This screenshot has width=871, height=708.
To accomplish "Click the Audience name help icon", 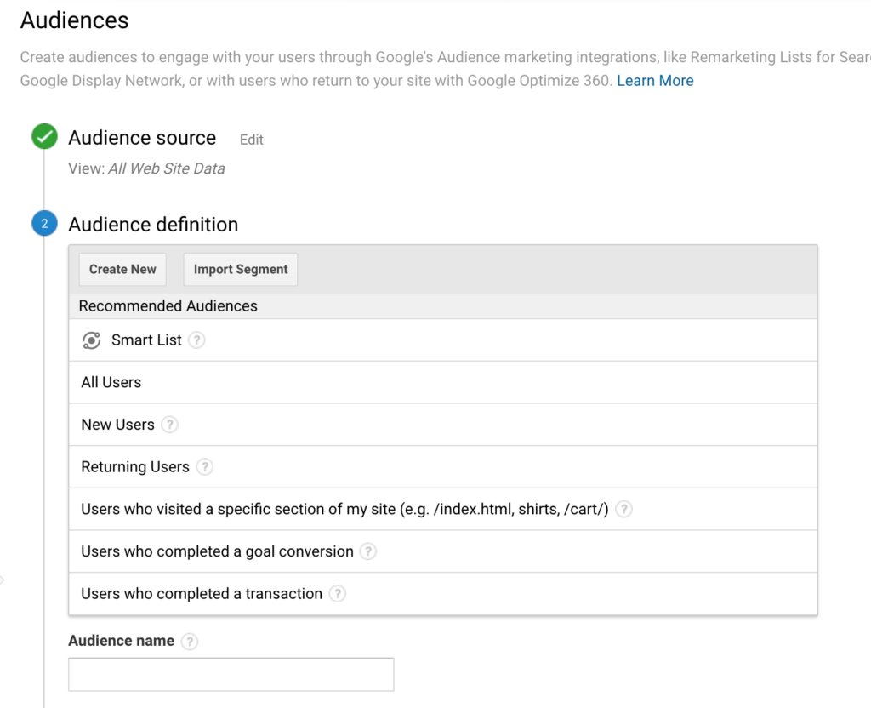I will point(190,642).
